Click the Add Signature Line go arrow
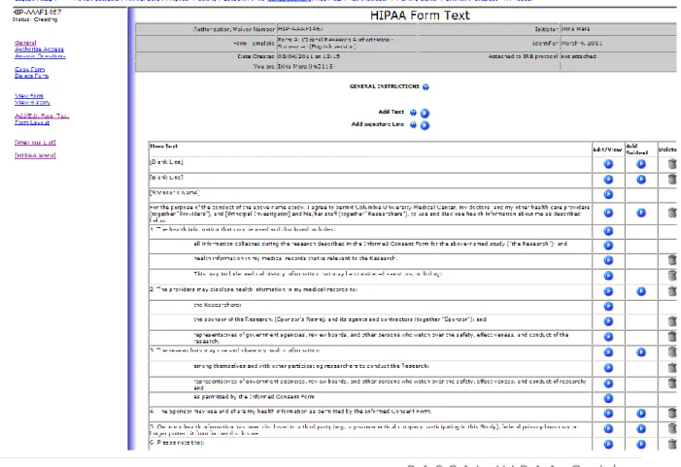681x467 pixels. (x=425, y=126)
